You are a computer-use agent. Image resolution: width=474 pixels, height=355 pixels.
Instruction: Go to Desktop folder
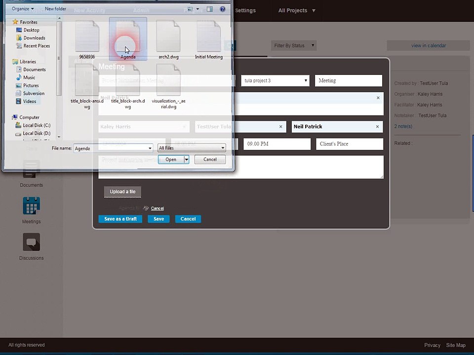click(x=32, y=30)
